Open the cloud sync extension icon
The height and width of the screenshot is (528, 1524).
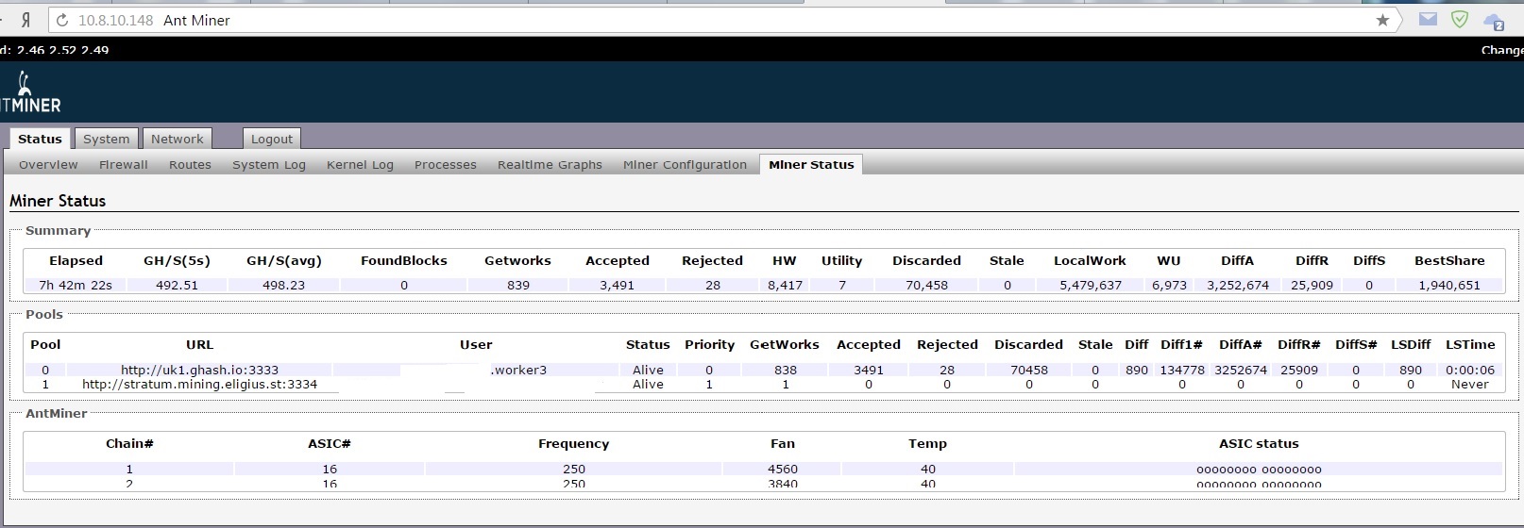(x=1494, y=21)
